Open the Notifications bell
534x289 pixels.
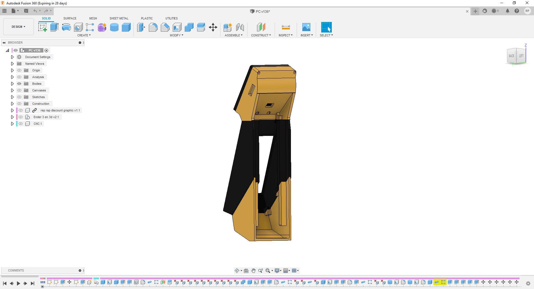508,11
